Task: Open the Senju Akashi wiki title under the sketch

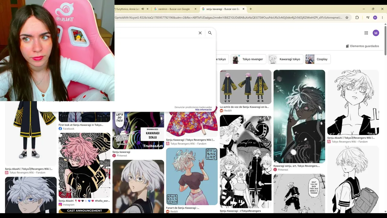Action: 351,138
